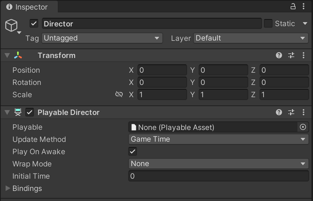Open the Inspector options menu
This screenshot has width=313, height=201.
point(304,6)
